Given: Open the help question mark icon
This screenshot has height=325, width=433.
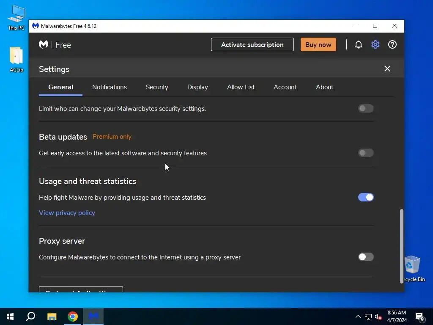Looking at the screenshot, I should pyautogui.click(x=392, y=44).
